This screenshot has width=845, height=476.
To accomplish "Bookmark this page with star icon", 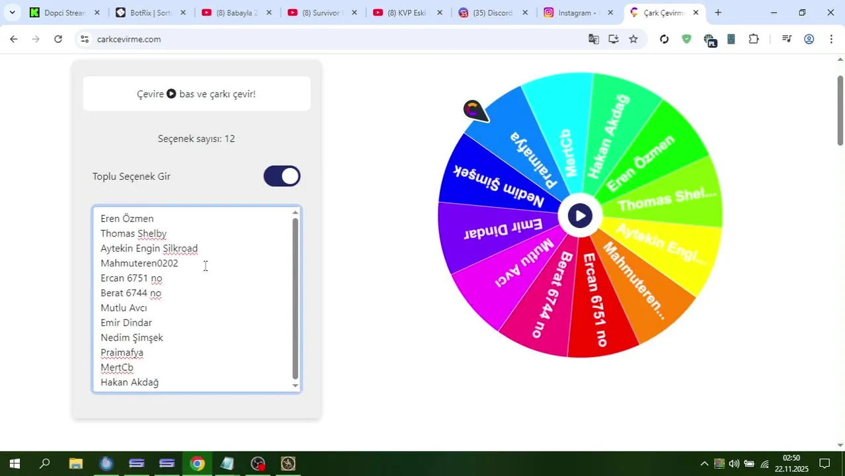I will (633, 39).
